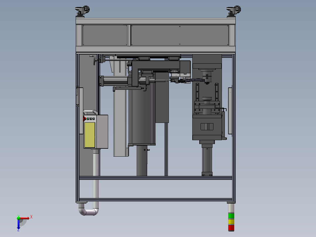Select the handwheel crank near the top-left inside frame
The width and height of the screenshot is (316, 237).
click(94, 60)
